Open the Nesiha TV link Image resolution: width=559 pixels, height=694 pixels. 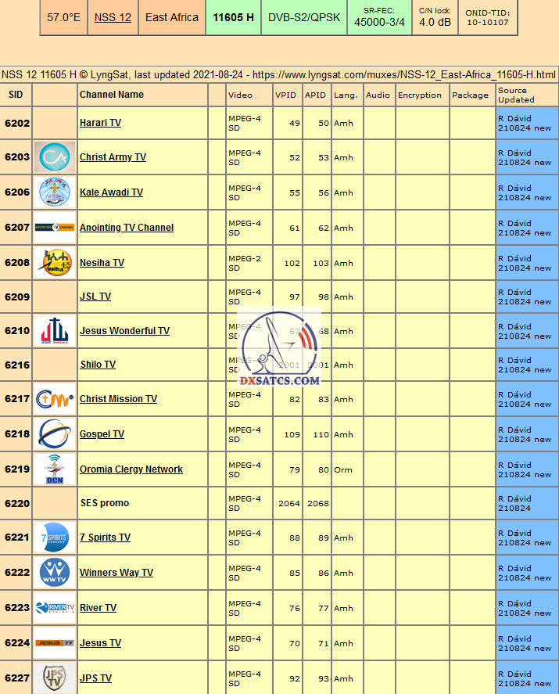(x=102, y=262)
